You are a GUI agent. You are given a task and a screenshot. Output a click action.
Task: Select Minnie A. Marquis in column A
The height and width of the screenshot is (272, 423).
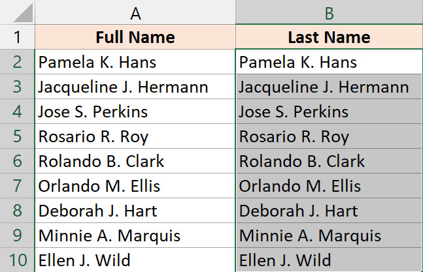pyautogui.click(x=135, y=235)
